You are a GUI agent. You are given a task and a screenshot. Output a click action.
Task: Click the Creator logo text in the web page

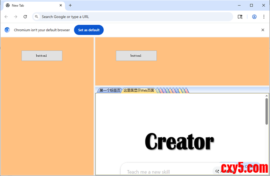(179, 142)
